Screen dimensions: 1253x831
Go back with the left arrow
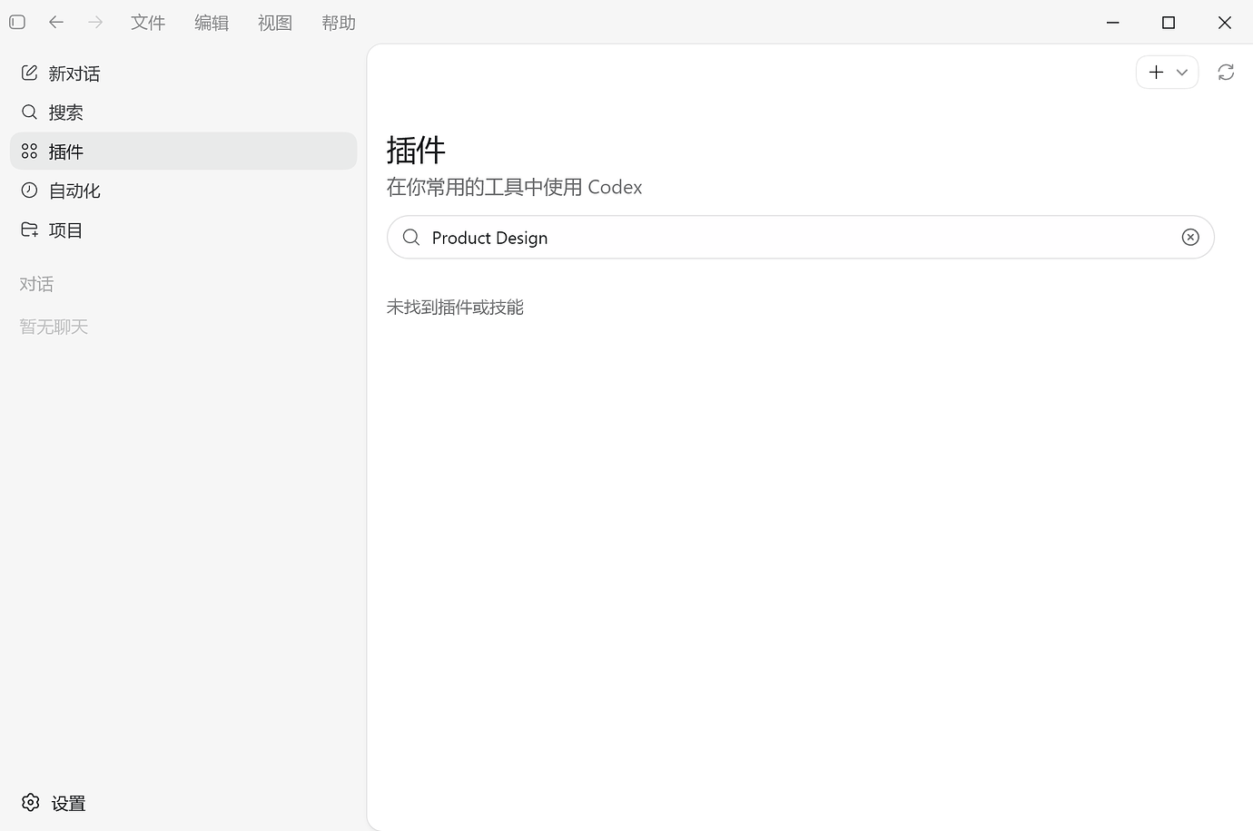pyautogui.click(x=56, y=22)
